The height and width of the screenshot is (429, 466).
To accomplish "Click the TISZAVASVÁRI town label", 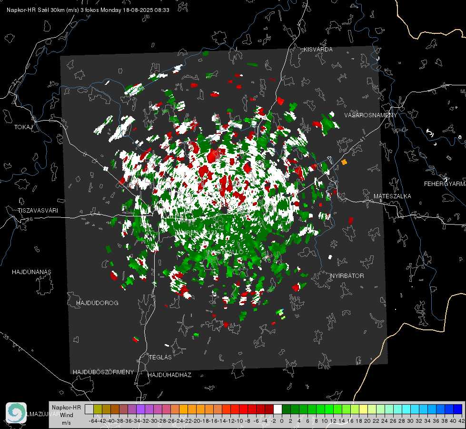I will (38, 211).
